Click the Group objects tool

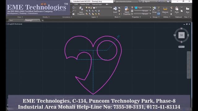pyautogui.click(x=154, y=10)
